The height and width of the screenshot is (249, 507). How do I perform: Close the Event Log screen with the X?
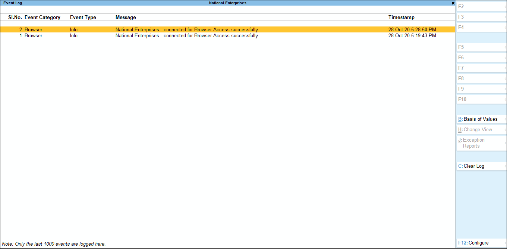pos(453,3)
